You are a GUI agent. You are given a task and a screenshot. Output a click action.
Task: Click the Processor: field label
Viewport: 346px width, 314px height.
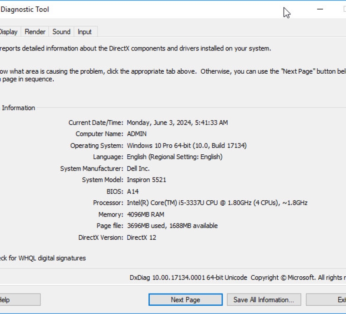pyautogui.click(x=108, y=203)
